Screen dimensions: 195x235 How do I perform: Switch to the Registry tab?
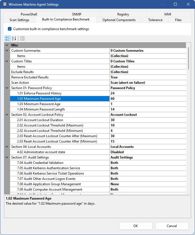click(123, 14)
